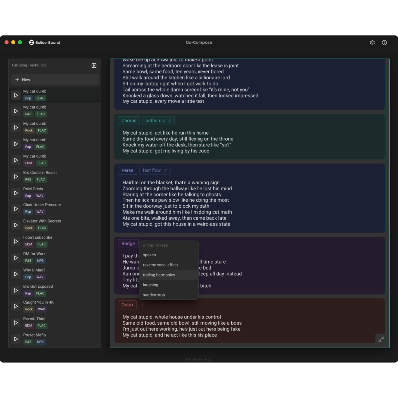Shrink the lyrics editor with the collapse arrows
The height and width of the screenshot is (398, 398).
coord(381,339)
